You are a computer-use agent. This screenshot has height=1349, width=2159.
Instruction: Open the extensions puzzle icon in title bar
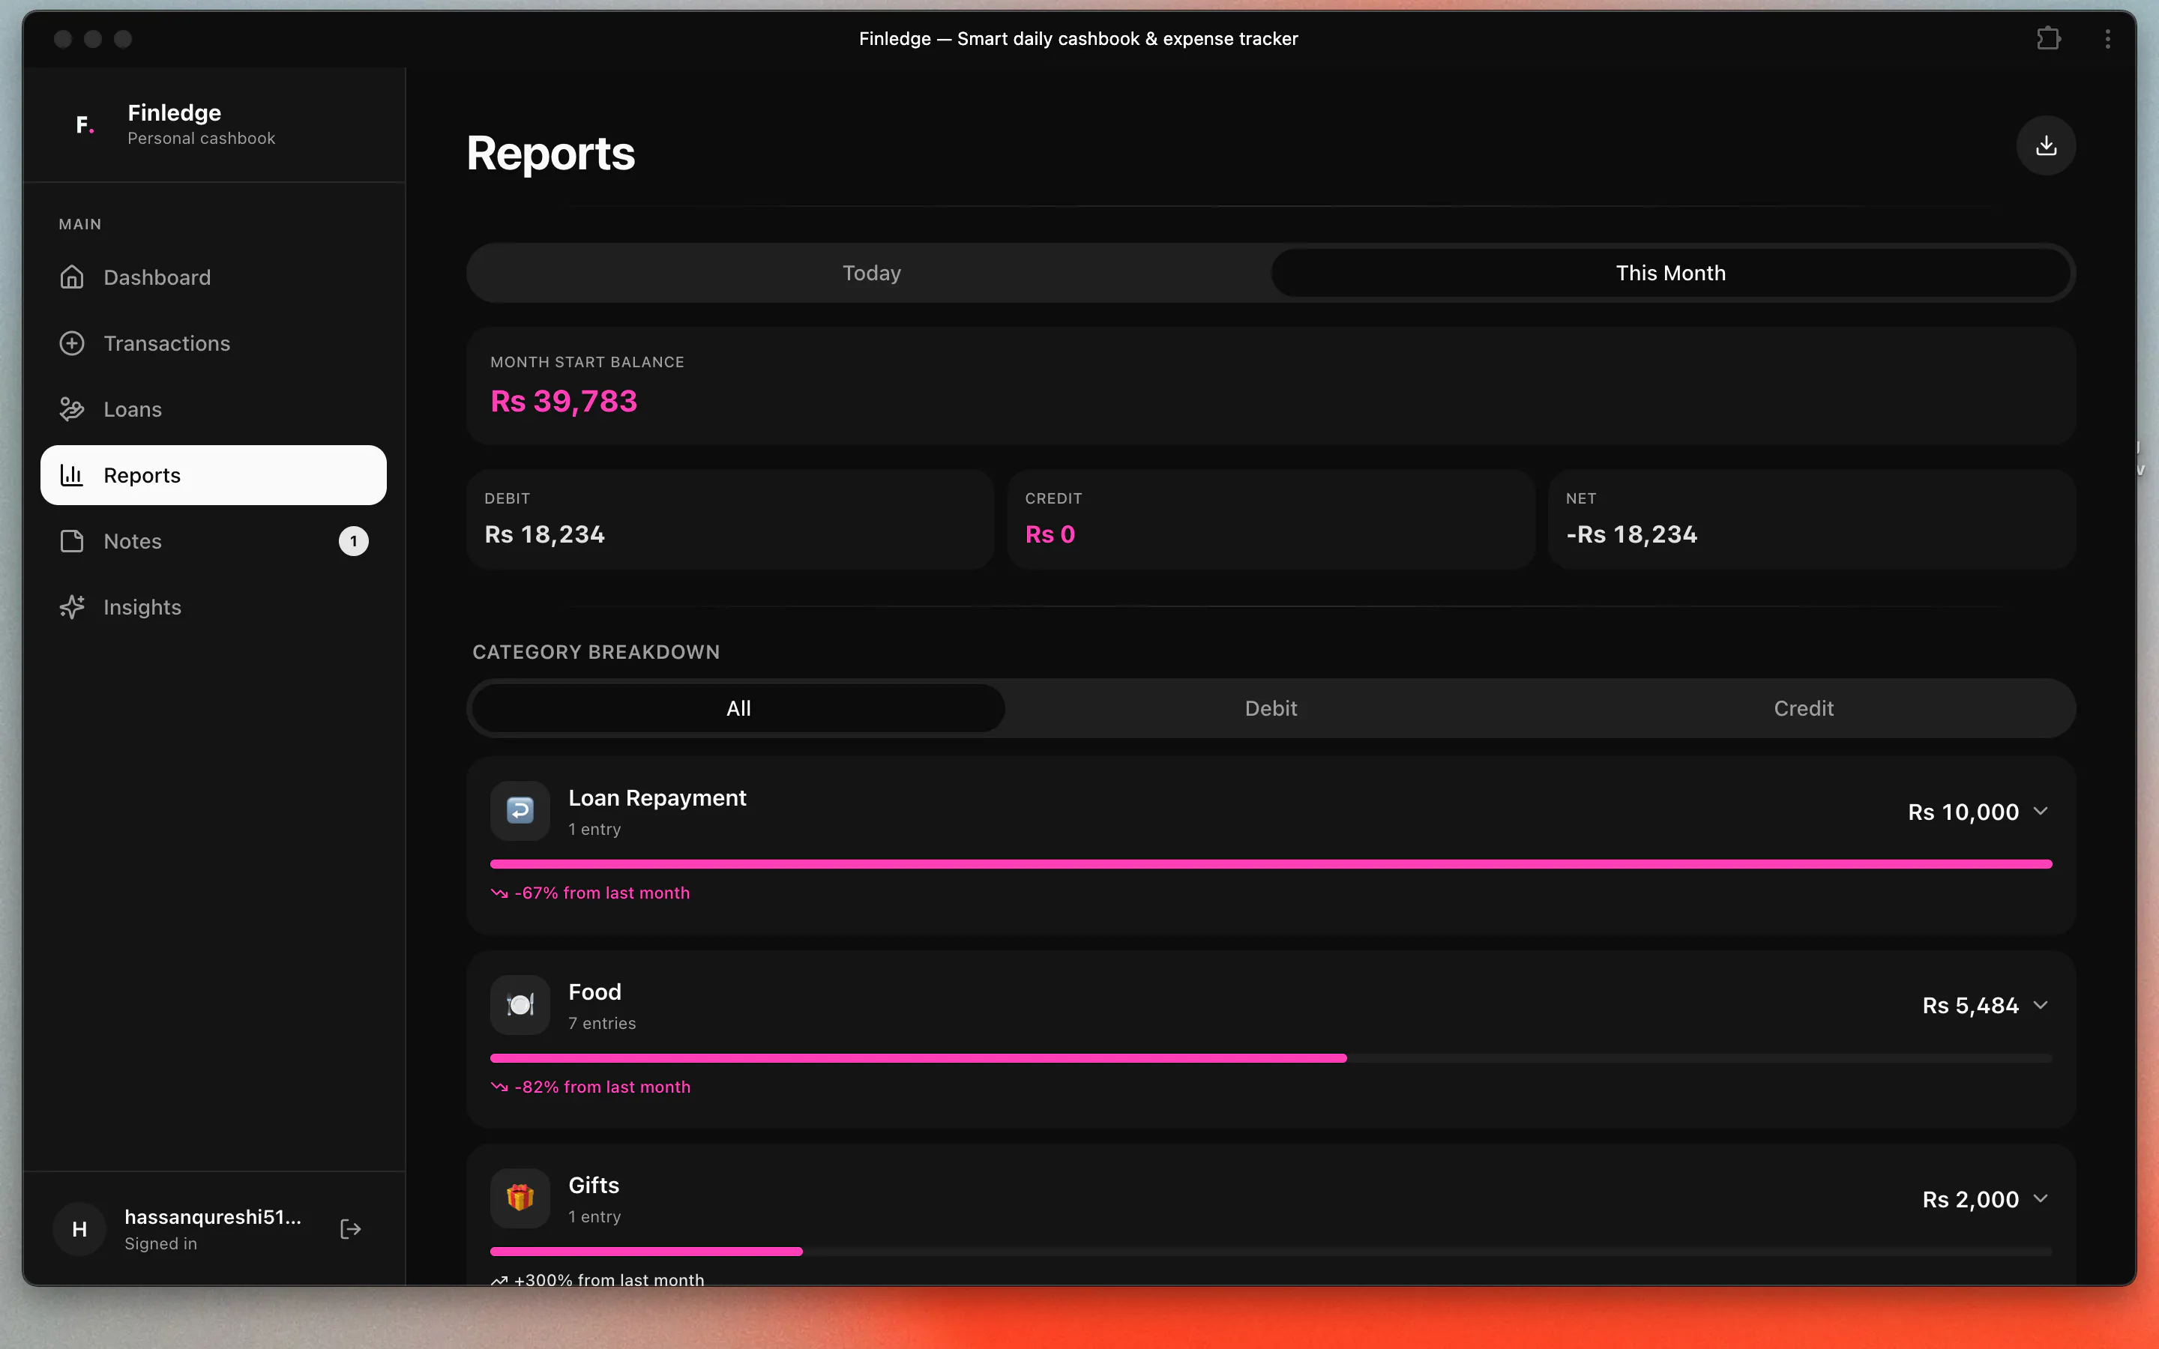pyautogui.click(x=2048, y=38)
